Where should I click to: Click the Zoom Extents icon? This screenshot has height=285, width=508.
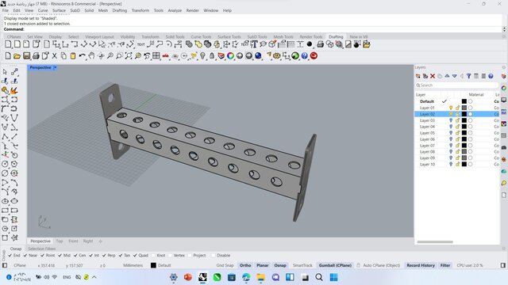point(129,56)
